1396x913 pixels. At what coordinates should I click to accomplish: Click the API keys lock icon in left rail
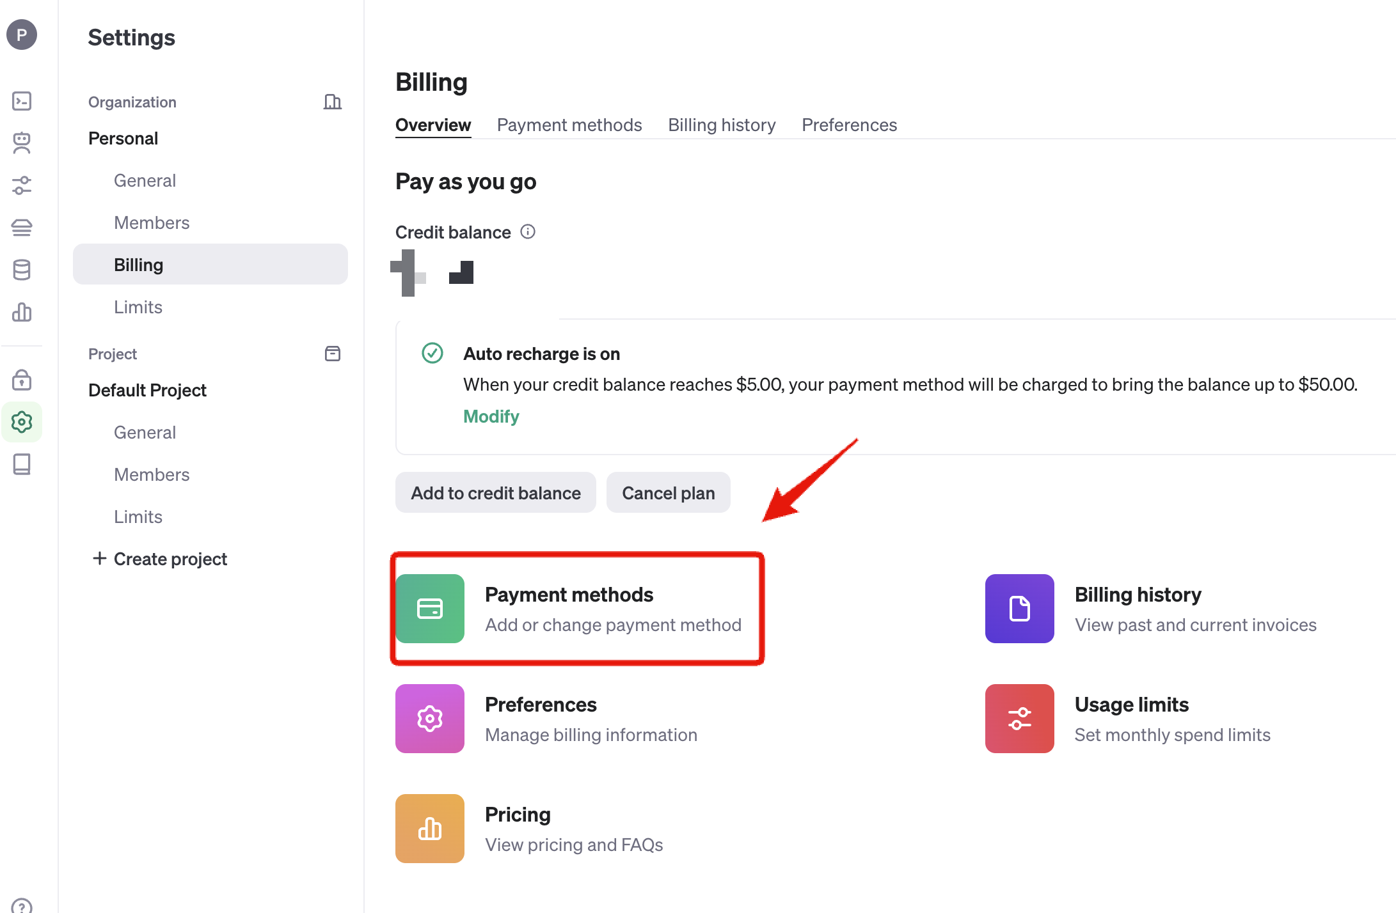22,380
